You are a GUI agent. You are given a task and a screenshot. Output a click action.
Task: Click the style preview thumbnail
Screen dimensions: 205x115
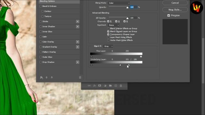pyautogui.click(x=175, y=32)
